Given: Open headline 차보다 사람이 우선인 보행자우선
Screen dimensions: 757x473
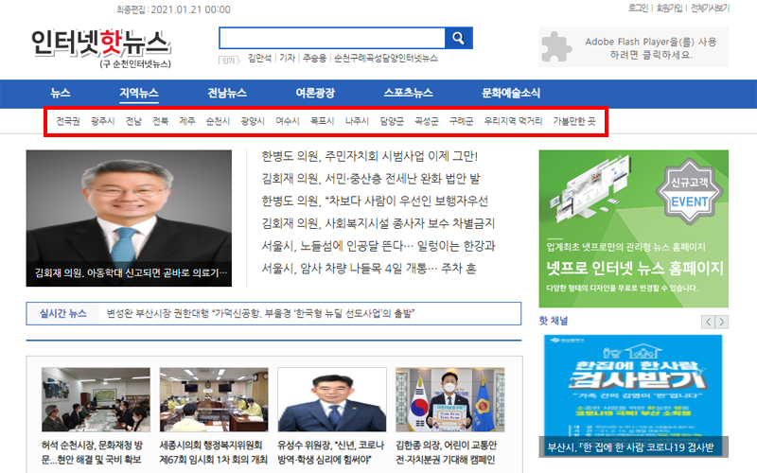Looking at the screenshot, I should tap(375, 201).
